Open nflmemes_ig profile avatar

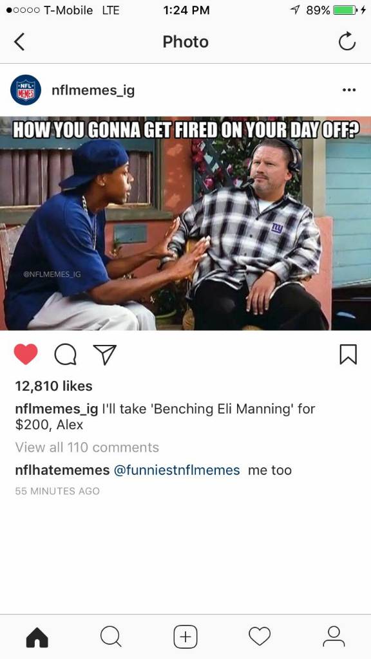click(26, 90)
